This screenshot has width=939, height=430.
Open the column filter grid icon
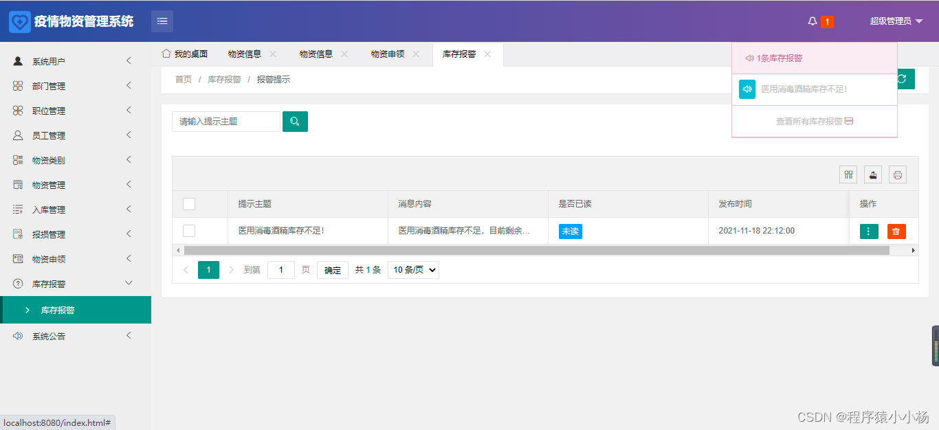(848, 174)
